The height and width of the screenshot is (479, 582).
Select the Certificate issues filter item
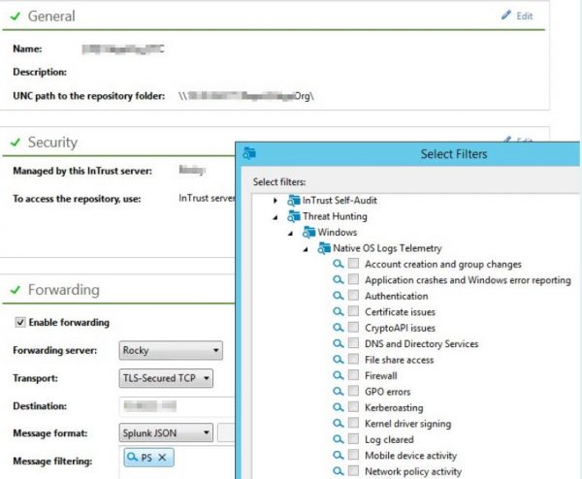click(x=400, y=312)
